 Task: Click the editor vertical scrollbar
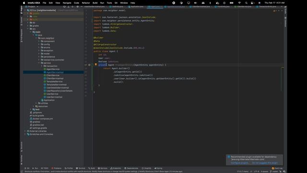tap(283, 79)
